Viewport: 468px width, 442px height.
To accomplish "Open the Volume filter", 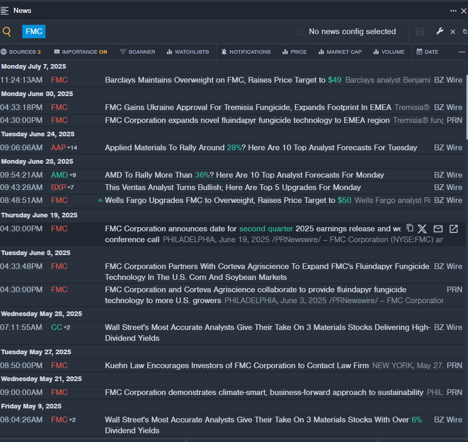I will pyautogui.click(x=389, y=52).
